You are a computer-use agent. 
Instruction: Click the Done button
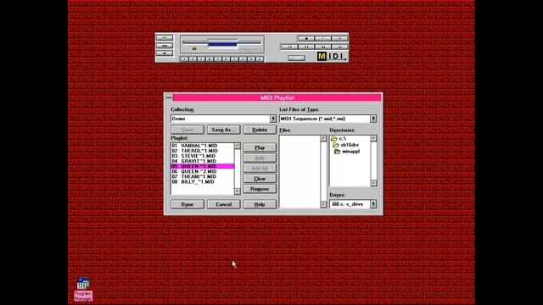[188, 204]
